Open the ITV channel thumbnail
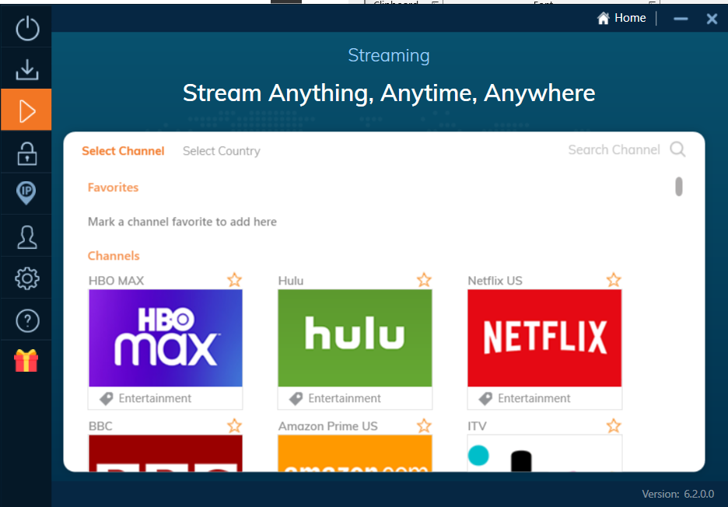 pyautogui.click(x=544, y=453)
